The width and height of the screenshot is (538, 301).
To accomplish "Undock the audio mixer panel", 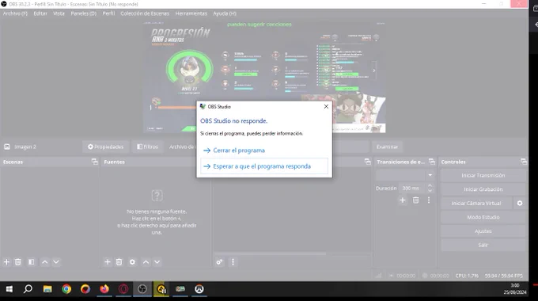I will point(367,162).
